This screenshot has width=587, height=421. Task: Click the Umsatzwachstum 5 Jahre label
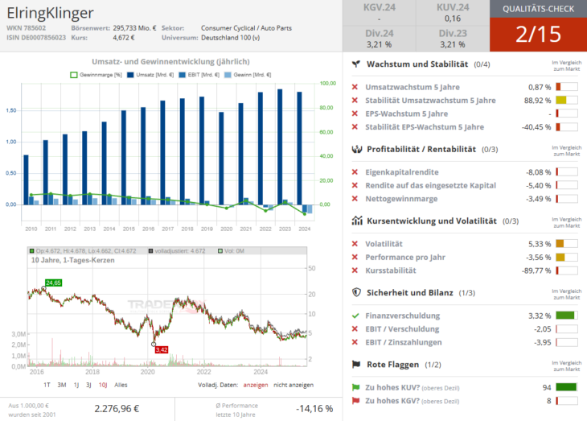tap(413, 87)
